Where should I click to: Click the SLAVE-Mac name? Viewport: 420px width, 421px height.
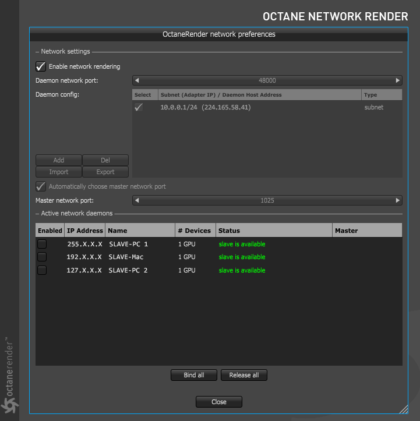(x=126, y=257)
